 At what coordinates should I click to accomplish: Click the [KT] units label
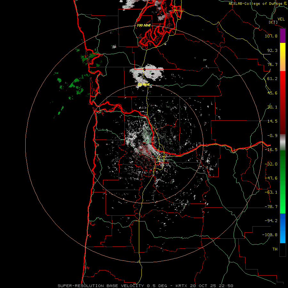pos(273,22)
